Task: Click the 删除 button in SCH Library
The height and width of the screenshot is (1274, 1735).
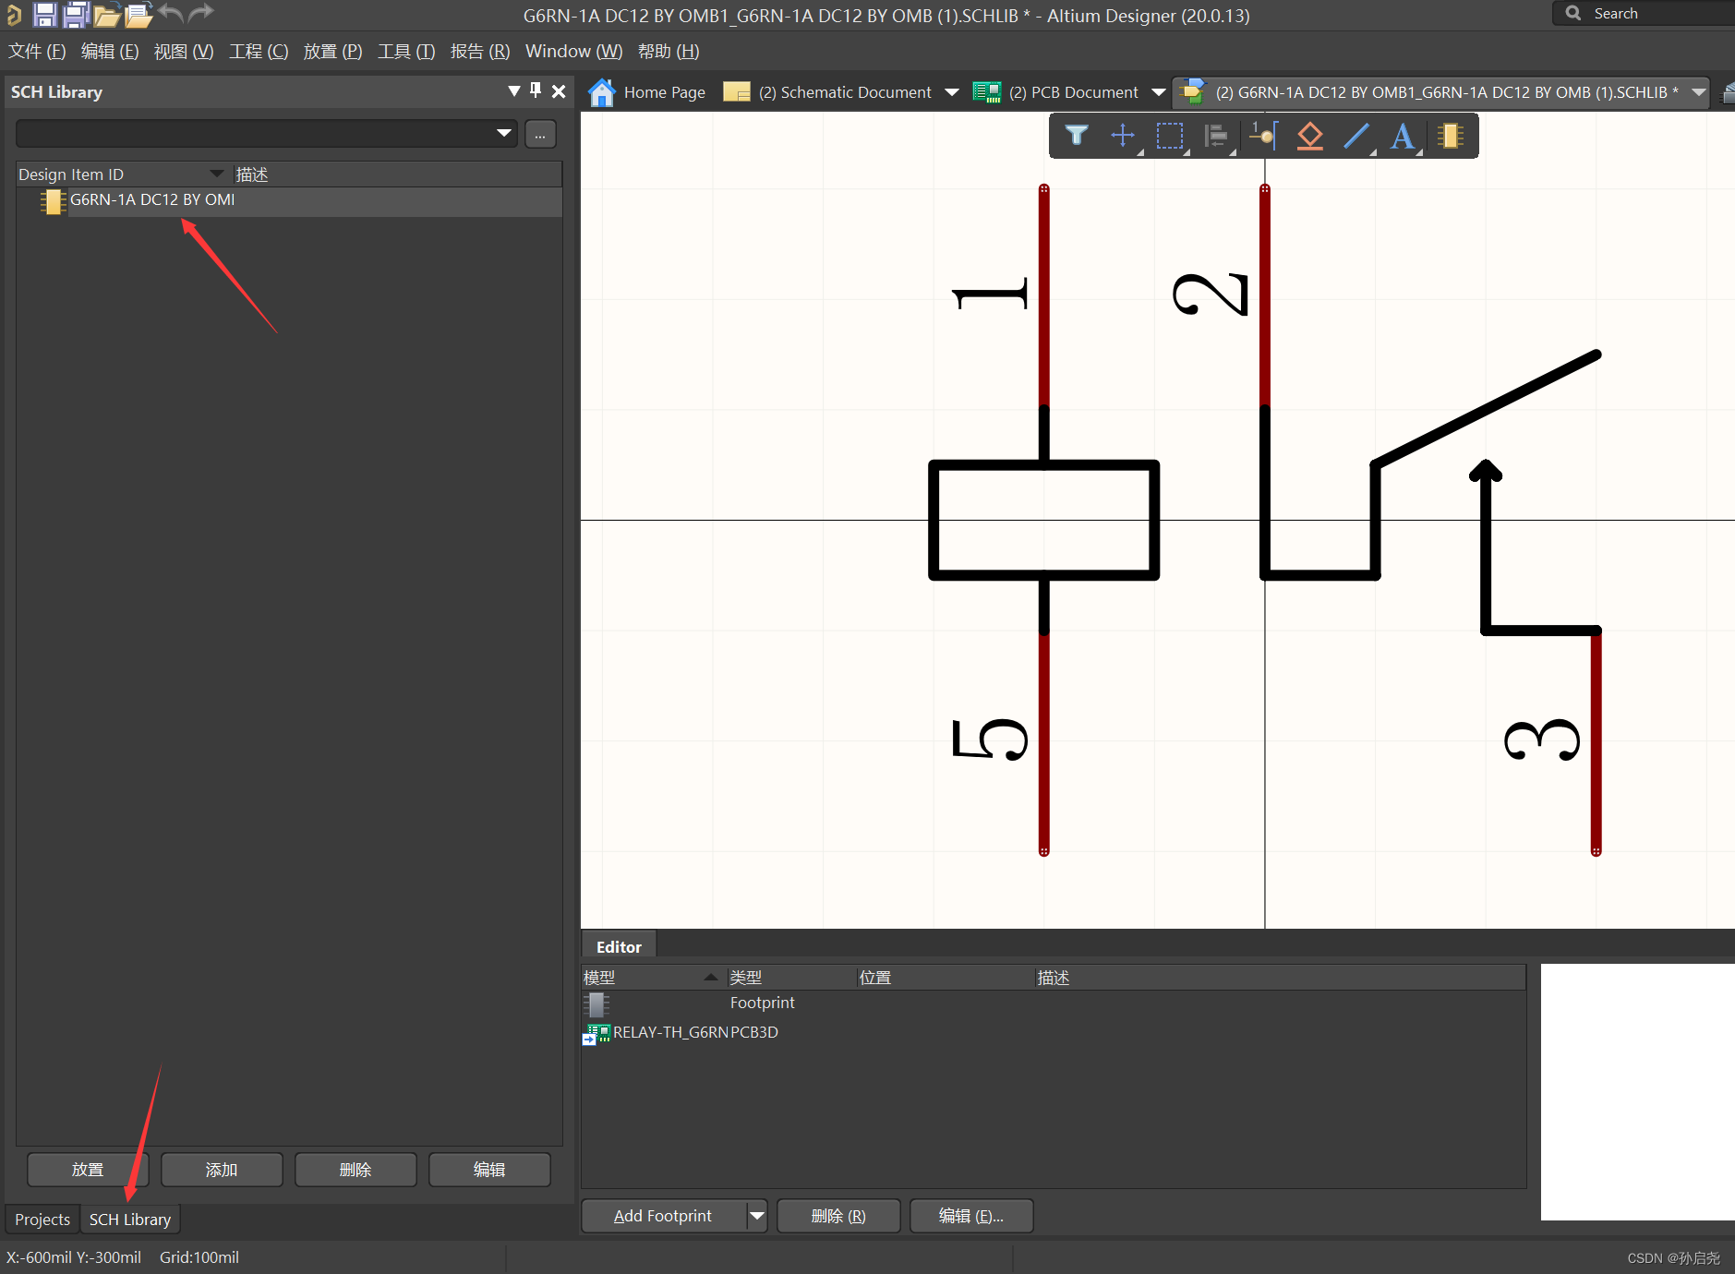Action: point(355,1170)
